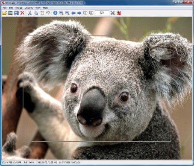Click the page number field showing 5/8
Image resolution: width=194 pixels, height=166 pixels.
(x=102, y=13)
